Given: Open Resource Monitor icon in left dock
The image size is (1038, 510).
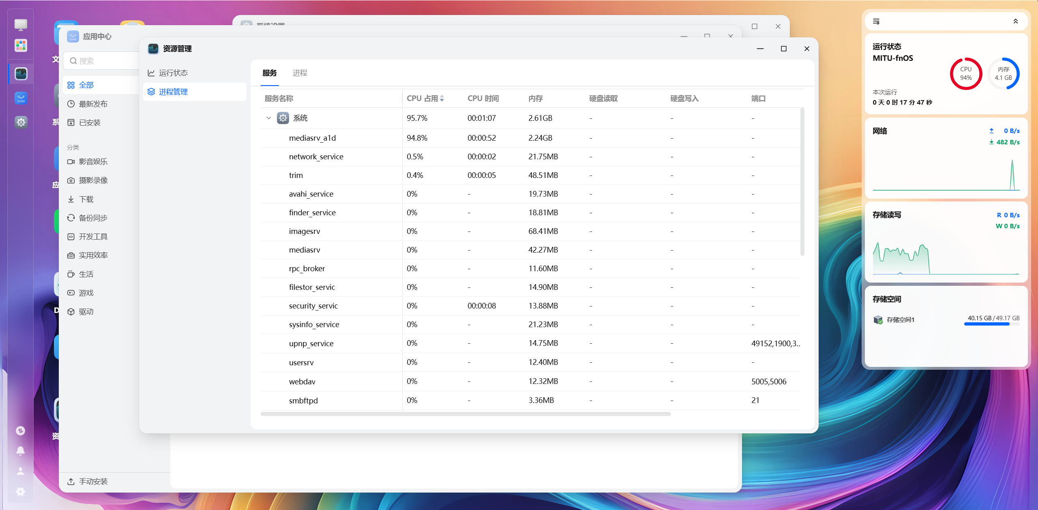Looking at the screenshot, I should pyautogui.click(x=21, y=74).
